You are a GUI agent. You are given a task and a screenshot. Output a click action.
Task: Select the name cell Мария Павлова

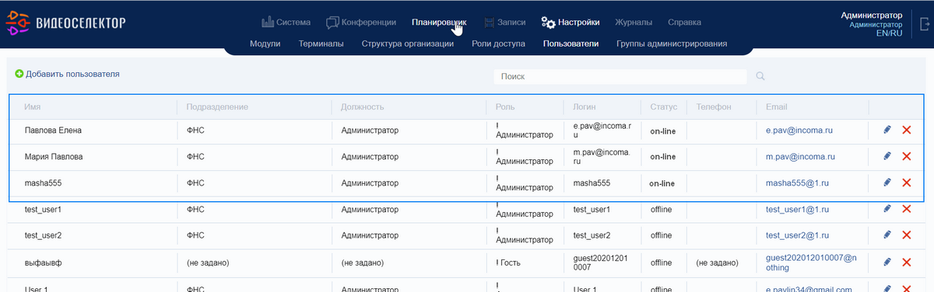click(x=54, y=156)
